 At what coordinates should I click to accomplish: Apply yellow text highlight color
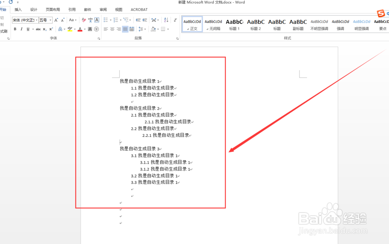tap(70, 29)
